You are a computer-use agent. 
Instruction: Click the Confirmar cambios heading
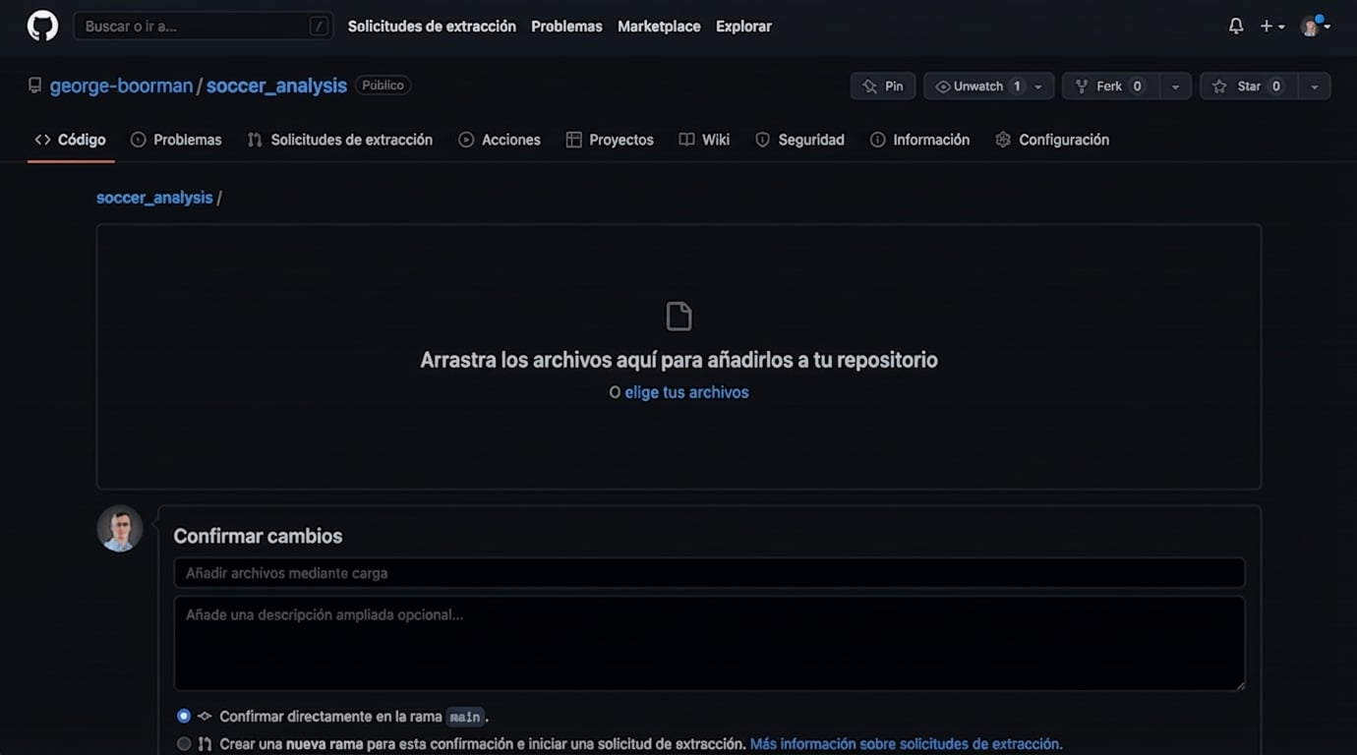coord(258,536)
